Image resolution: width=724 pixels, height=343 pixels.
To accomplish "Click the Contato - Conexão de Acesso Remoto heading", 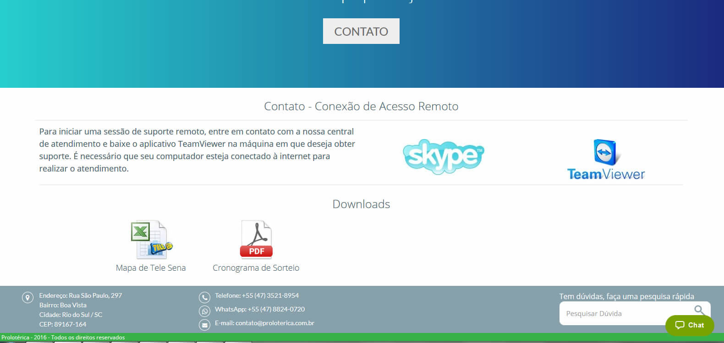I will [x=361, y=106].
